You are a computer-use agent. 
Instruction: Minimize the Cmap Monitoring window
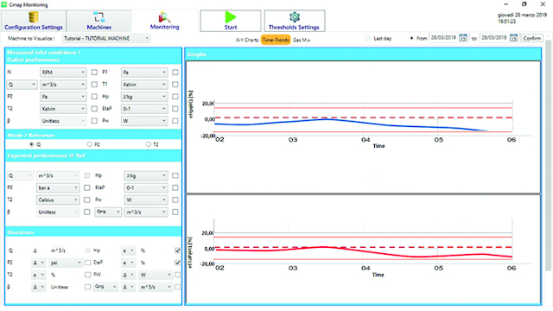[x=506, y=4]
